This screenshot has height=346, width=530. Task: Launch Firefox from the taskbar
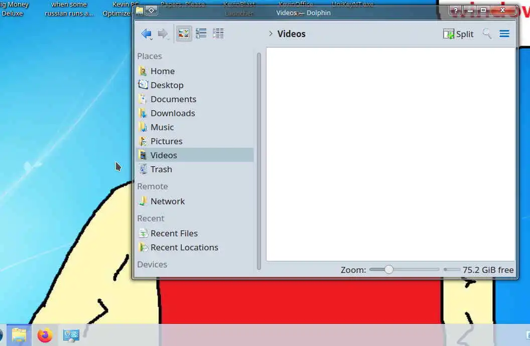pyautogui.click(x=45, y=335)
